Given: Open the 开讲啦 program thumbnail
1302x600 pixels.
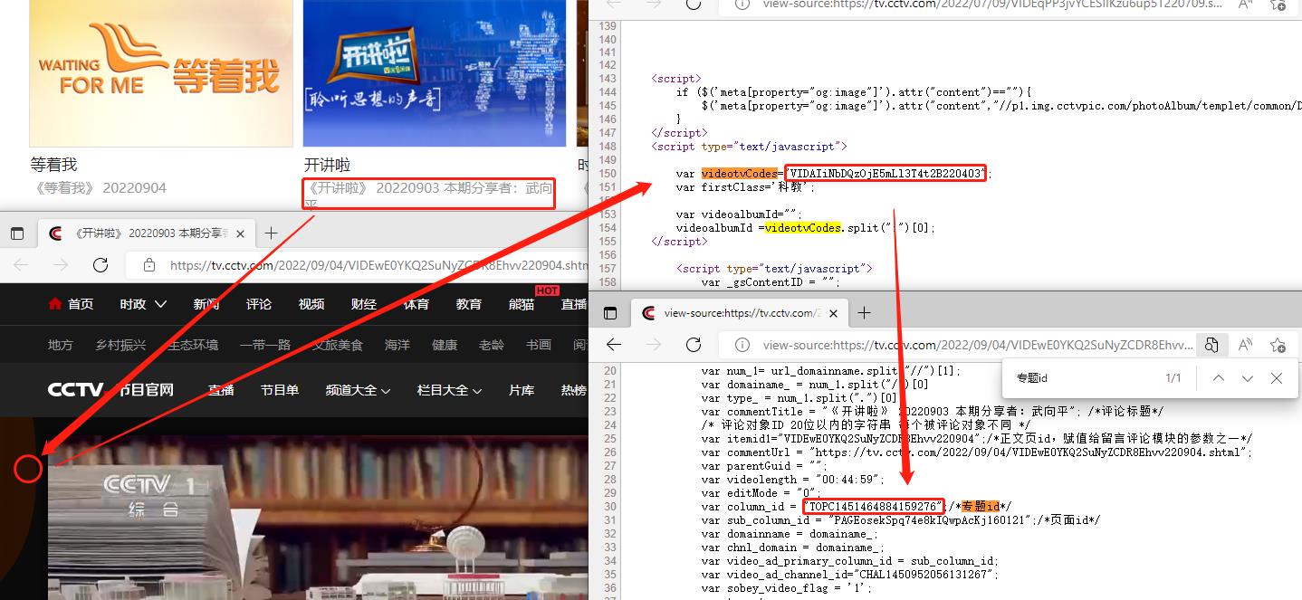Looking at the screenshot, I should pyautogui.click(x=435, y=72).
